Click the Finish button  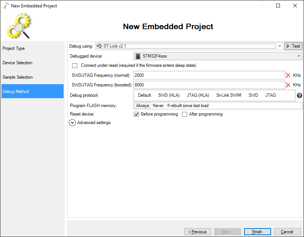click(257, 232)
